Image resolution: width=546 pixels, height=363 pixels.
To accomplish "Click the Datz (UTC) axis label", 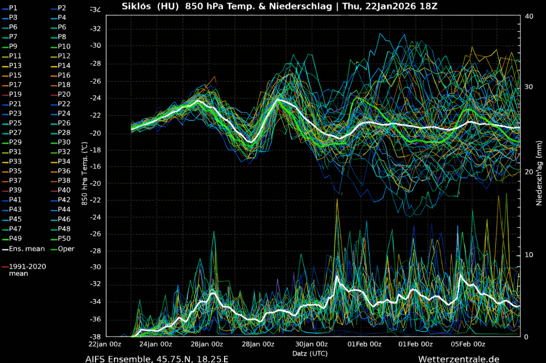I will pyautogui.click(x=310, y=353).
